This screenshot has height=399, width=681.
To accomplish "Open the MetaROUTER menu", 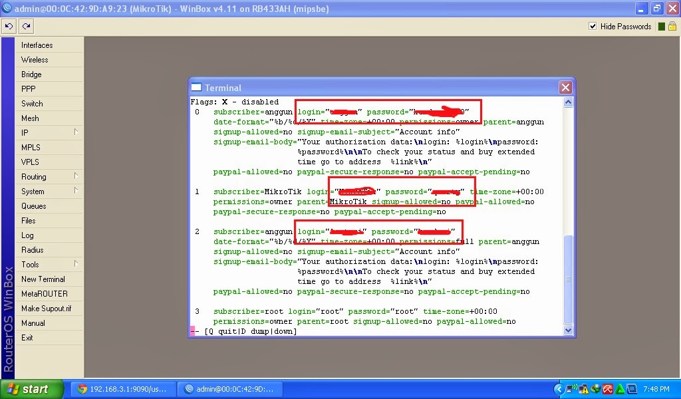I will pyautogui.click(x=49, y=294).
